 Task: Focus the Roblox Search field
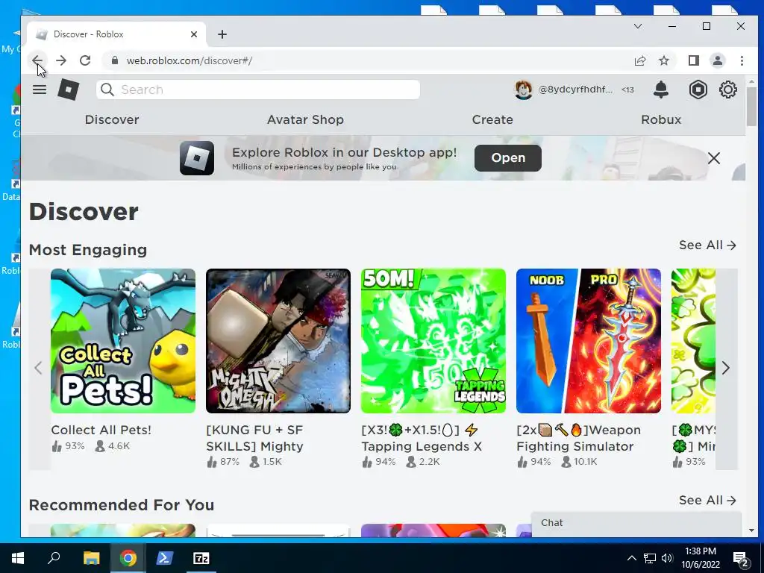click(x=257, y=90)
